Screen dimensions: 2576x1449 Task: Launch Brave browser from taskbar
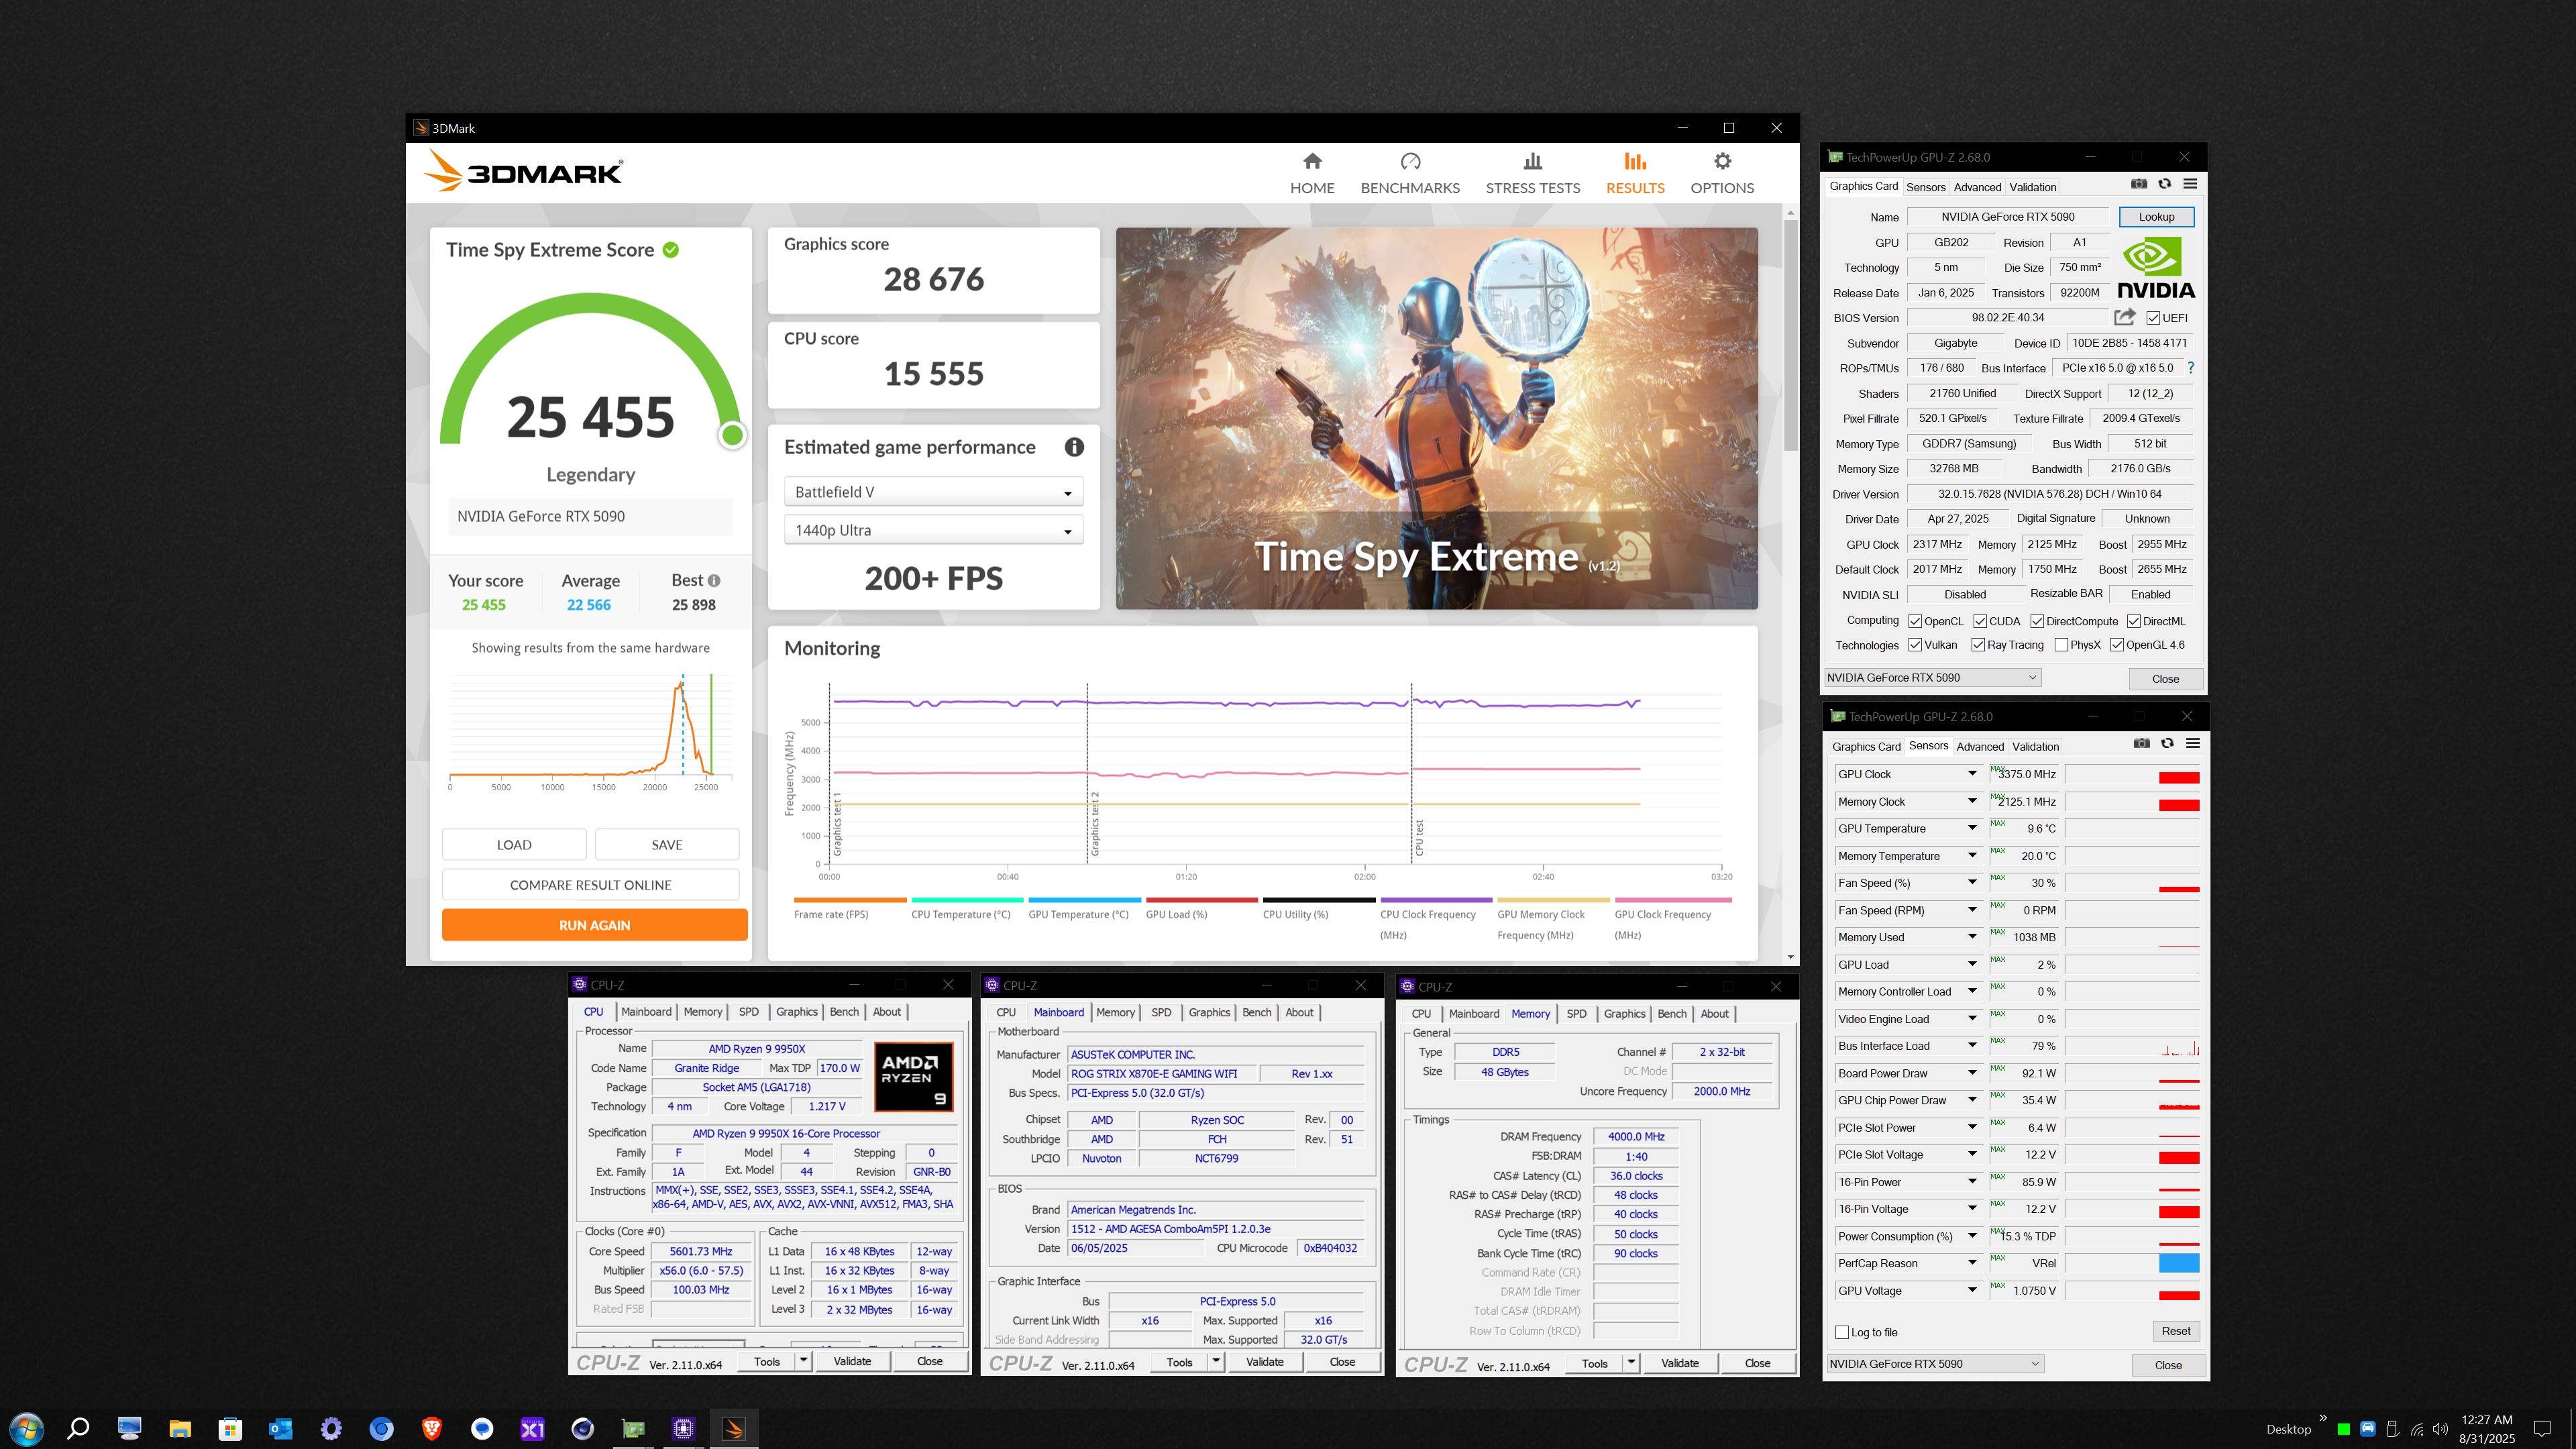click(x=432, y=1428)
